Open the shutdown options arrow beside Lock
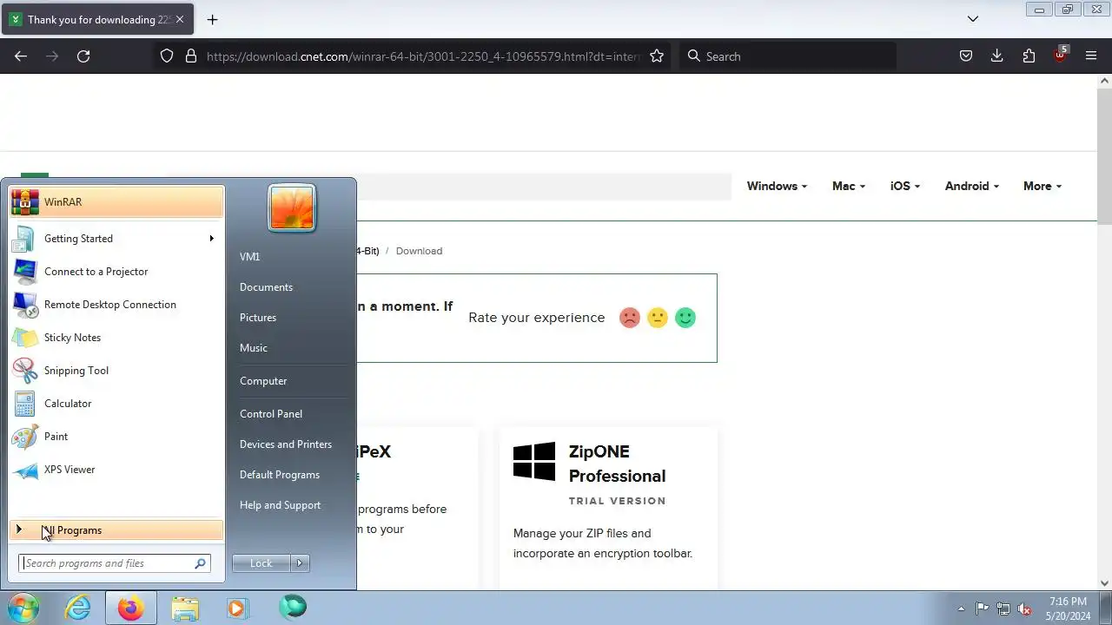Image resolution: width=1112 pixels, height=625 pixels. pyautogui.click(x=300, y=563)
